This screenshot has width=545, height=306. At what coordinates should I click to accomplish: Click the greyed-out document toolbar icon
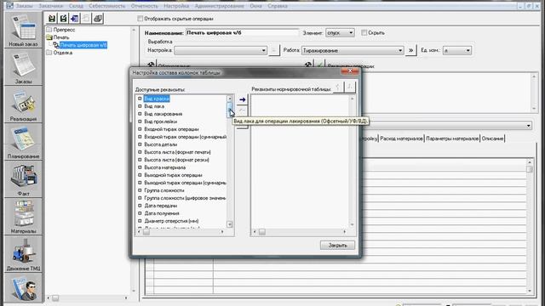[x=86, y=19]
